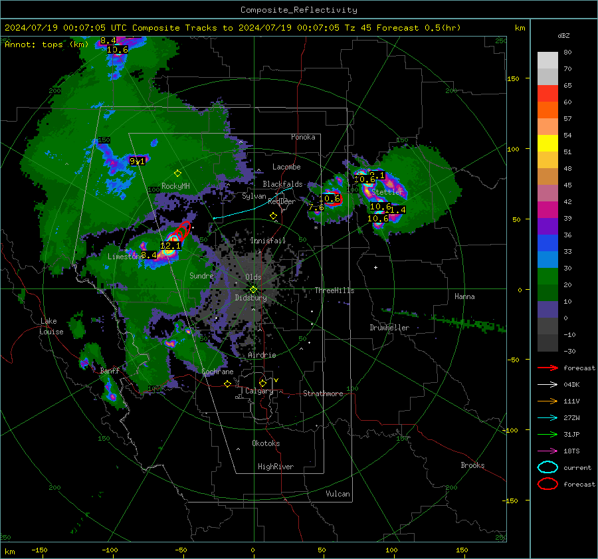
Task: Click the purple 39 dBZ color swatch
Action: [x=548, y=227]
